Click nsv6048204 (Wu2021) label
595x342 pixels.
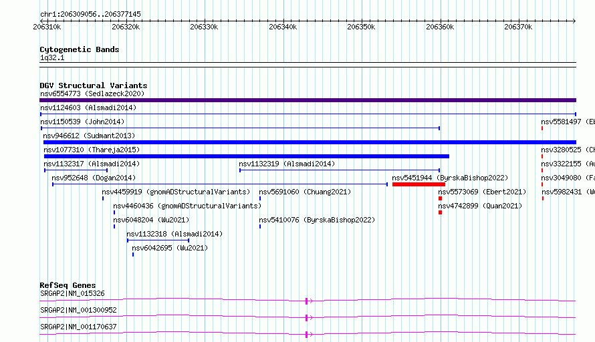click(x=151, y=220)
